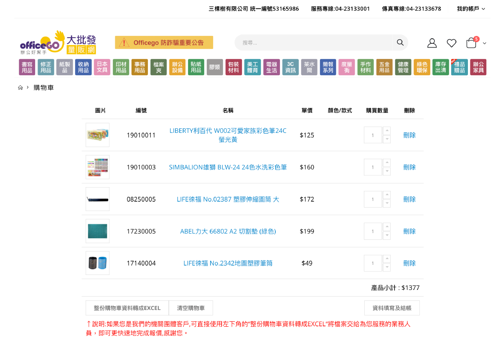The width and height of the screenshot is (498, 348).
Task: Open the shopping cart icon
Action: pyautogui.click(x=471, y=43)
